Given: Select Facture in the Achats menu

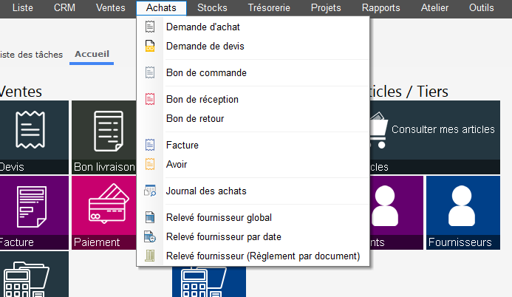Looking at the screenshot, I should pyautogui.click(x=182, y=146).
